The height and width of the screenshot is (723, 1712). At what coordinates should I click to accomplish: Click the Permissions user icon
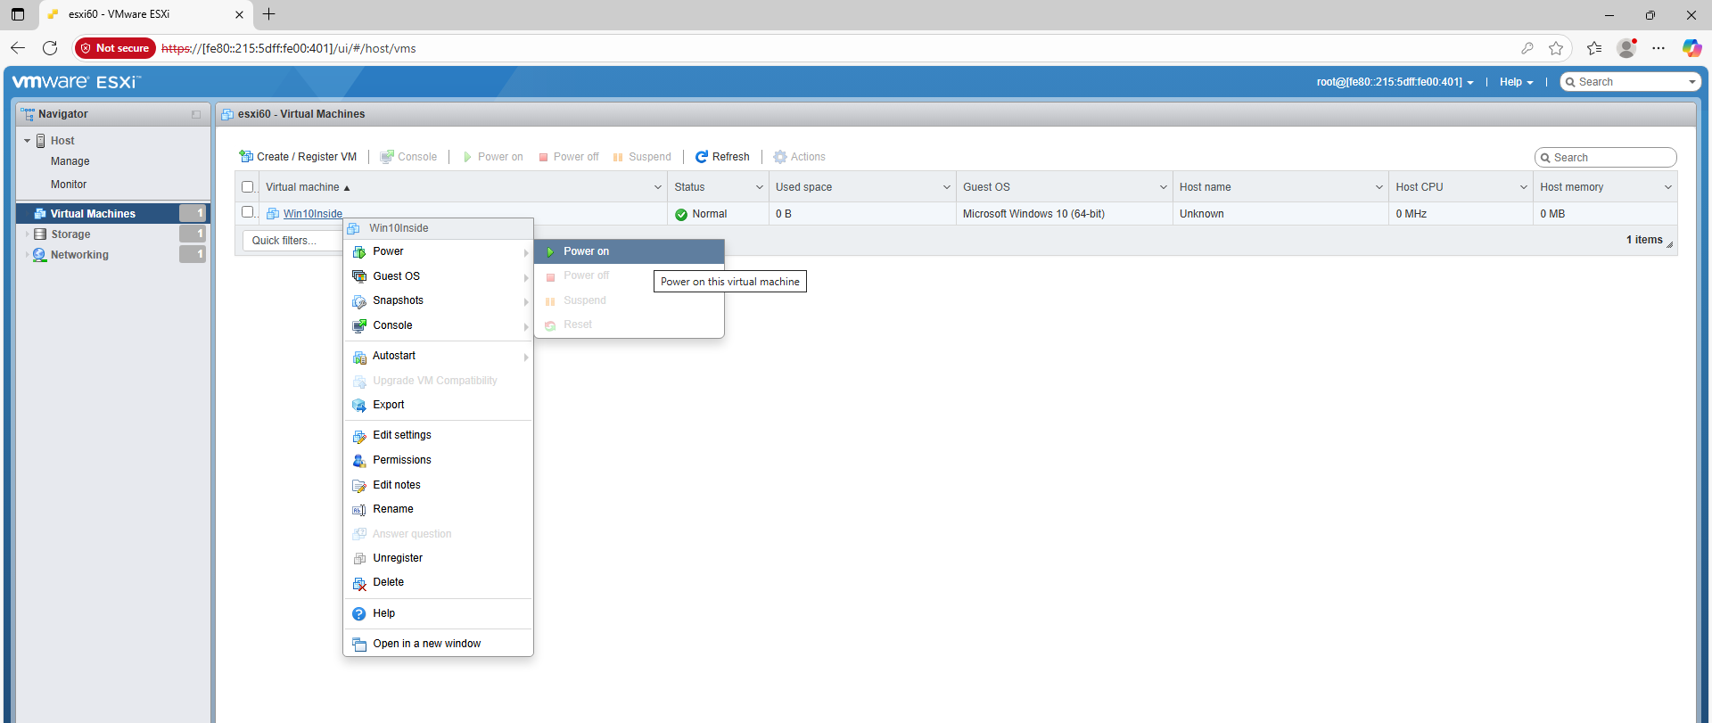tap(359, 461)
